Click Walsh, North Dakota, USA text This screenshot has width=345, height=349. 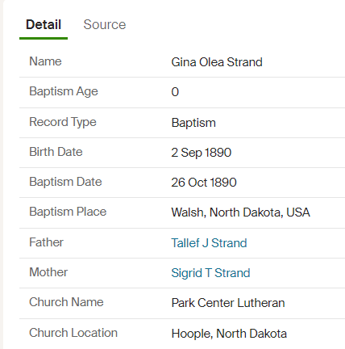tap(241, 212)
